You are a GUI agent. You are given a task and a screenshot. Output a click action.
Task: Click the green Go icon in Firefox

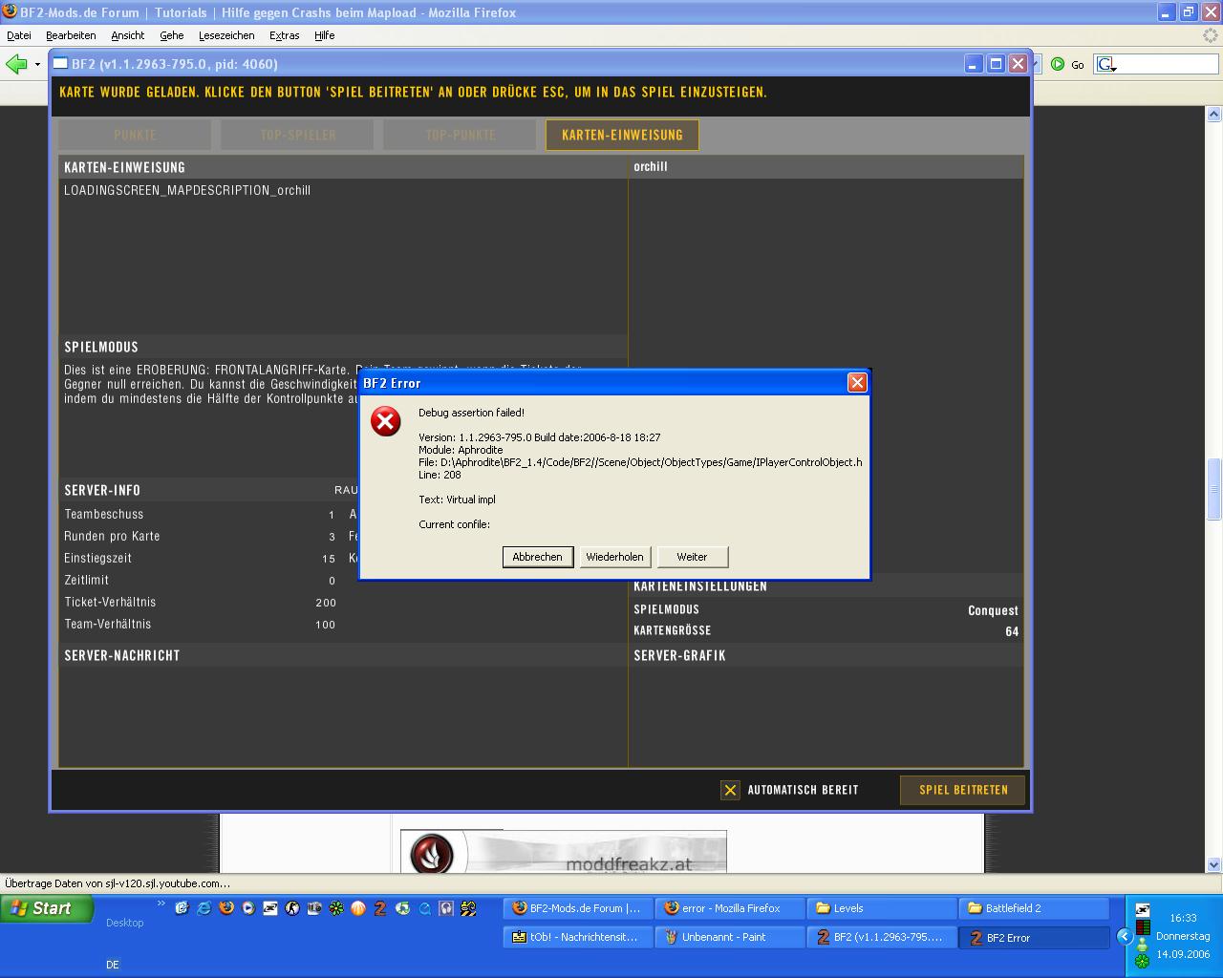point(1058,64)
